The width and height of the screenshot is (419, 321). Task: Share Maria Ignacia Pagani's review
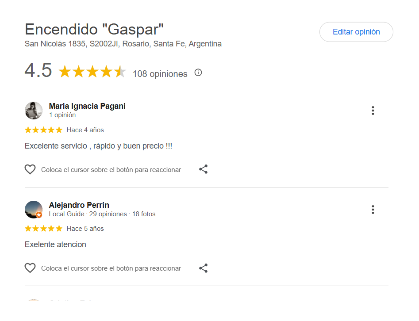tap(203, 169)
